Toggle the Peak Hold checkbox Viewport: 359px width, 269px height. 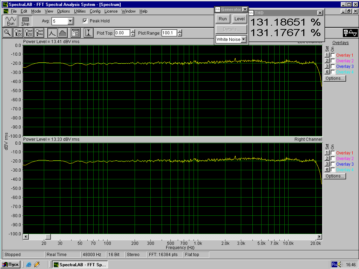(x=85, y=21)
